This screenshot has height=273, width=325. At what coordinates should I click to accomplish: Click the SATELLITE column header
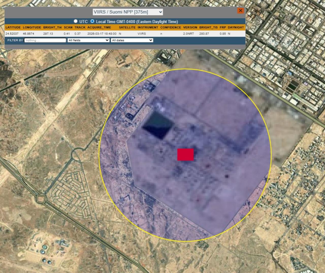tap(127, 27)
